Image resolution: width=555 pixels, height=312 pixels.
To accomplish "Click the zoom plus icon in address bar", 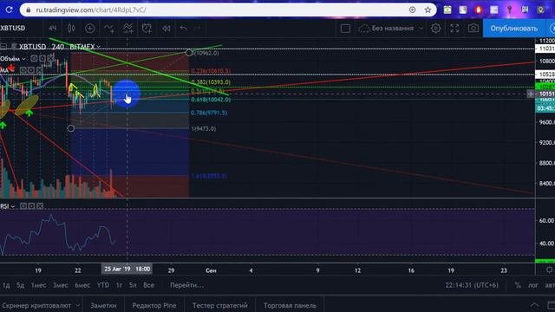I will (x=412, y=10).
